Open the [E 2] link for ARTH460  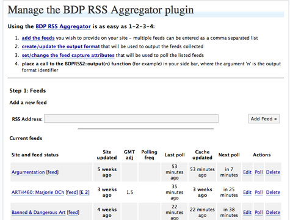pos(84,193)
